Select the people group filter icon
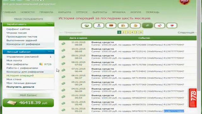This screenshot has width=202, height=114. [123, 25]
